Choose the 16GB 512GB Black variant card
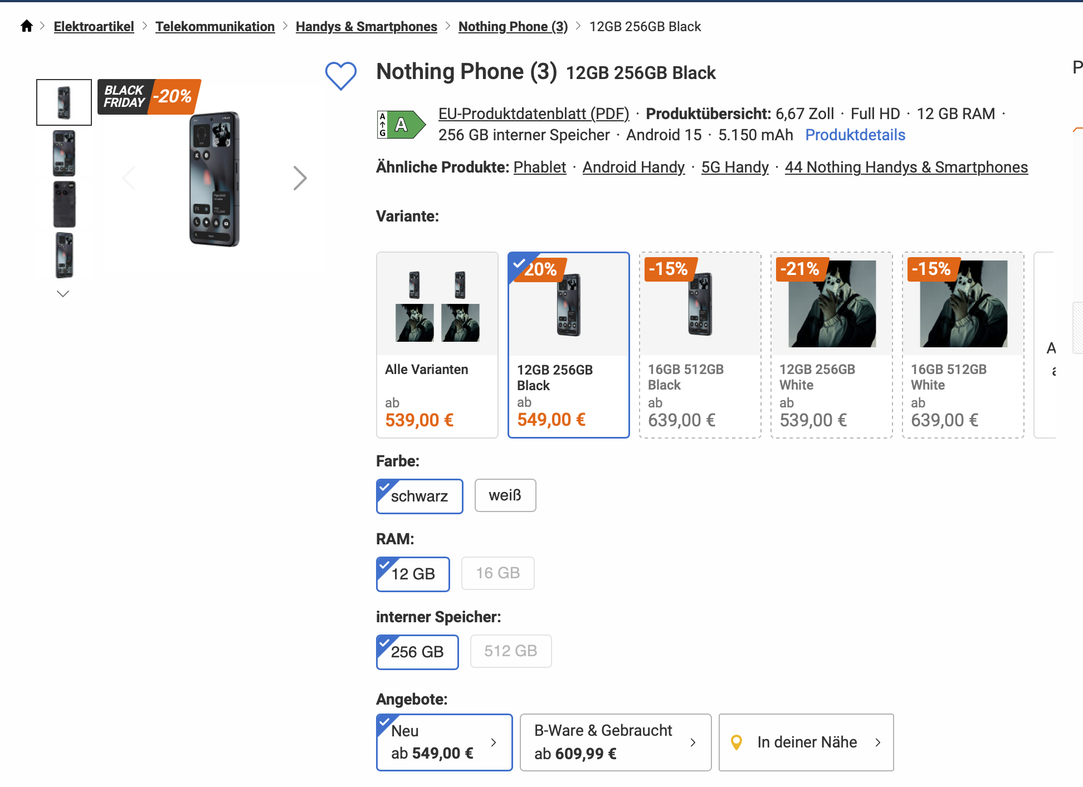Image resolution: width=1083 pixels, height=787 pixels. (700, 345)
